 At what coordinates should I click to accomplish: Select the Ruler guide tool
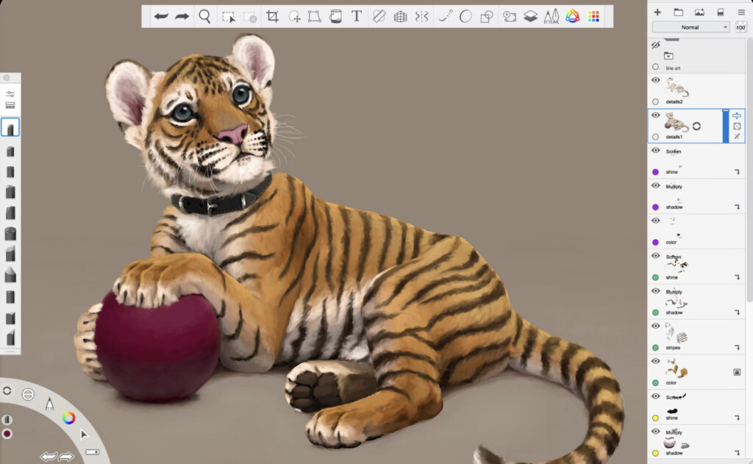379,17
